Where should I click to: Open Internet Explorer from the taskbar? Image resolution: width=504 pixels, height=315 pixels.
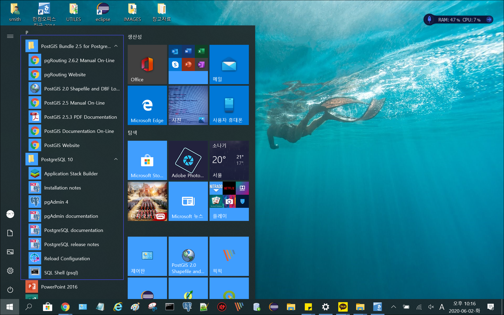coord(118,307)
